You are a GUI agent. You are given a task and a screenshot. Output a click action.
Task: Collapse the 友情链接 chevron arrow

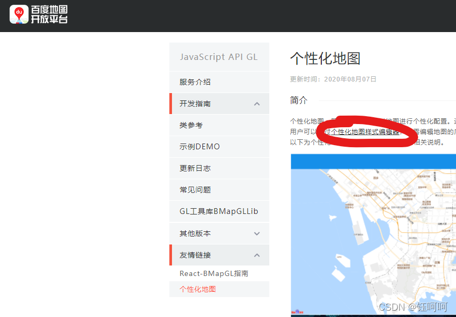(257, 255)
